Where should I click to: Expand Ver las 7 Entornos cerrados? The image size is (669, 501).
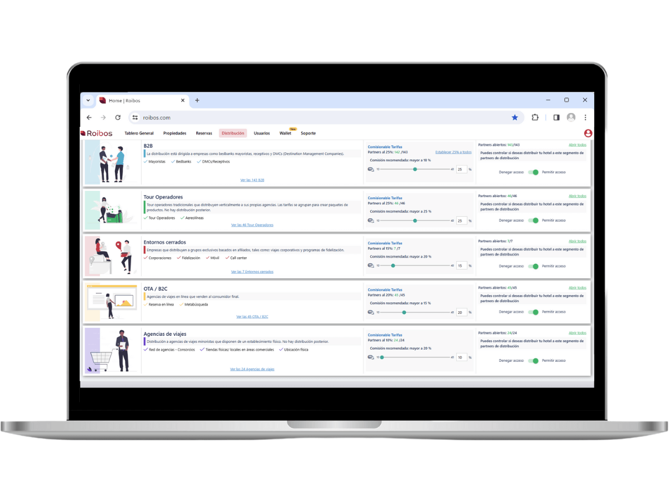click(252, 272)
